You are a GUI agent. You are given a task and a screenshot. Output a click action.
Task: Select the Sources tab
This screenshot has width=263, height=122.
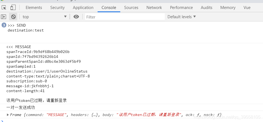pyautogui.click(x=131, y=8)
